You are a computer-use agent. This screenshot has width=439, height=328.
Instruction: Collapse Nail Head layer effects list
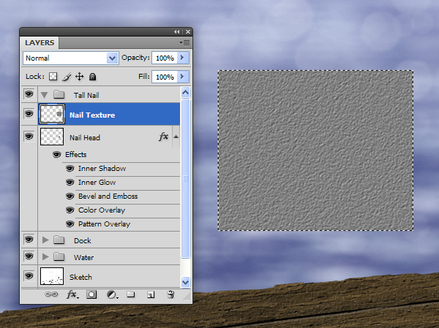176,137
